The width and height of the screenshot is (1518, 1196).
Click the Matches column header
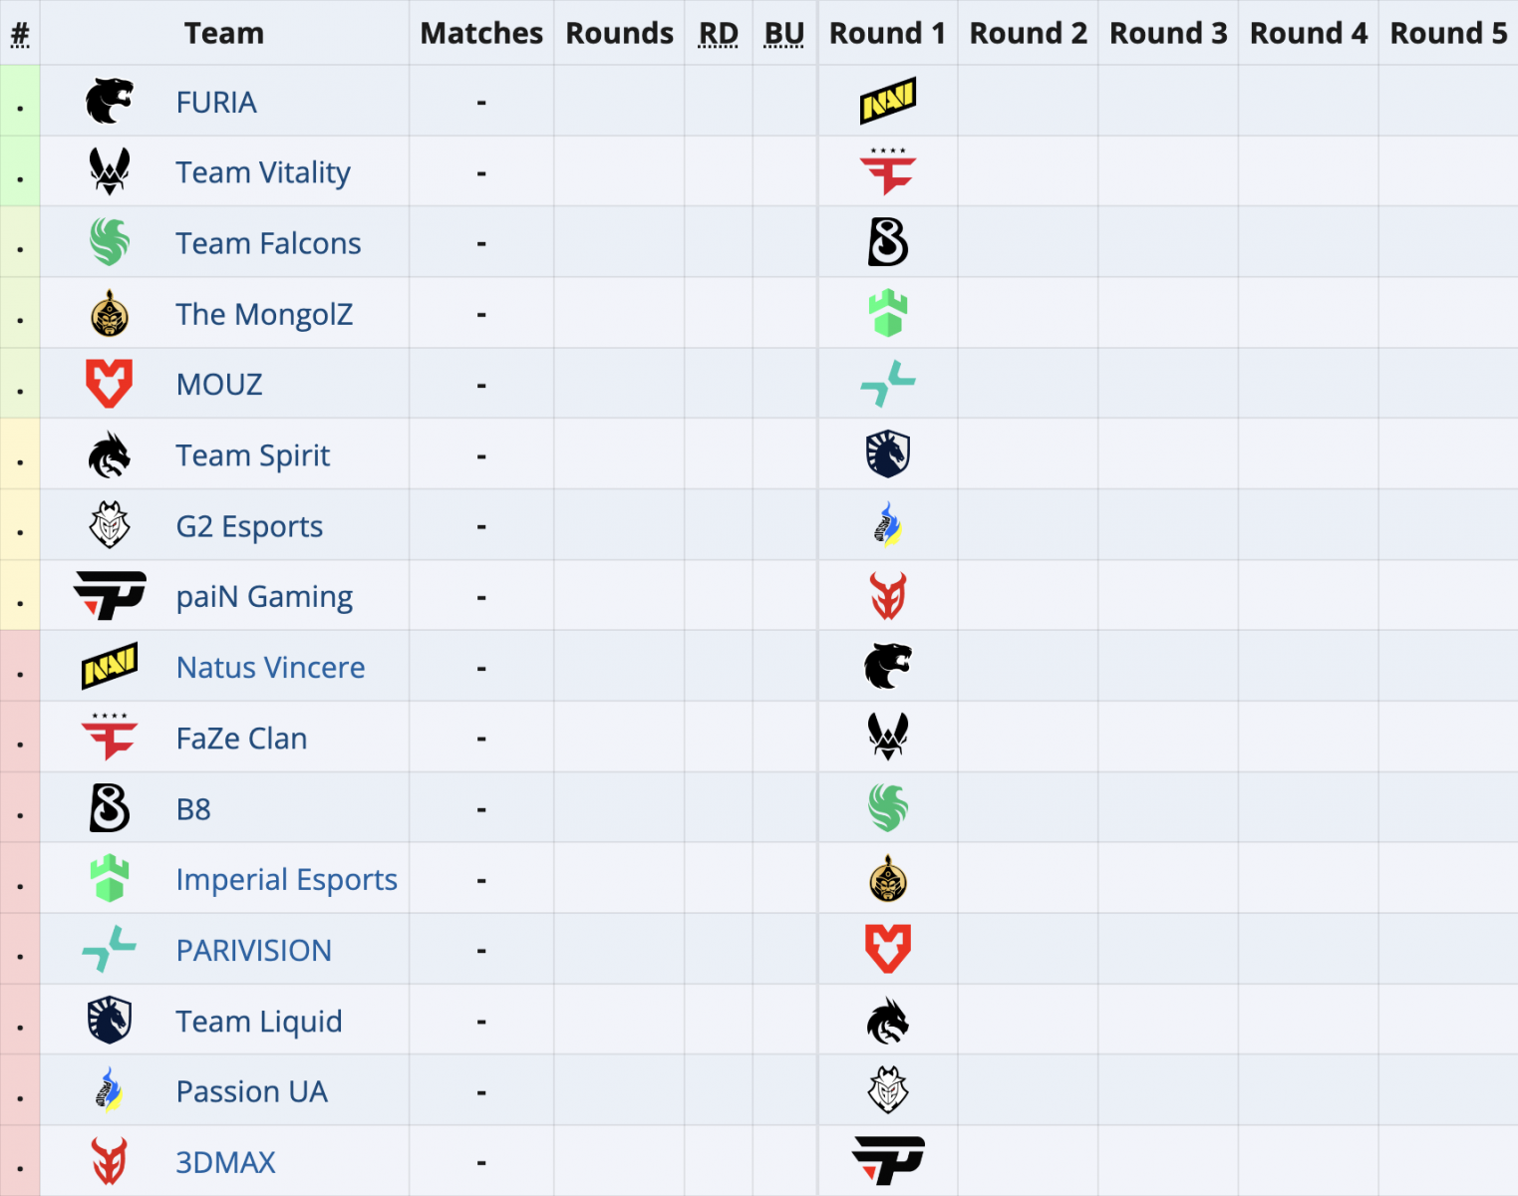[x=481, y=33]
